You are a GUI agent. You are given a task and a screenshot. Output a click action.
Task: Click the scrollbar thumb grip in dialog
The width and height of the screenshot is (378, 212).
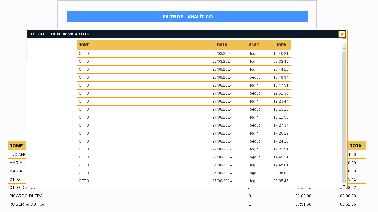pyautogui.click(x=344, y=48)
